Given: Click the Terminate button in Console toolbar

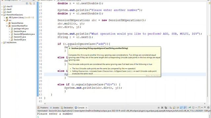Looking at the screenshot, I should [x=159, y=108].
